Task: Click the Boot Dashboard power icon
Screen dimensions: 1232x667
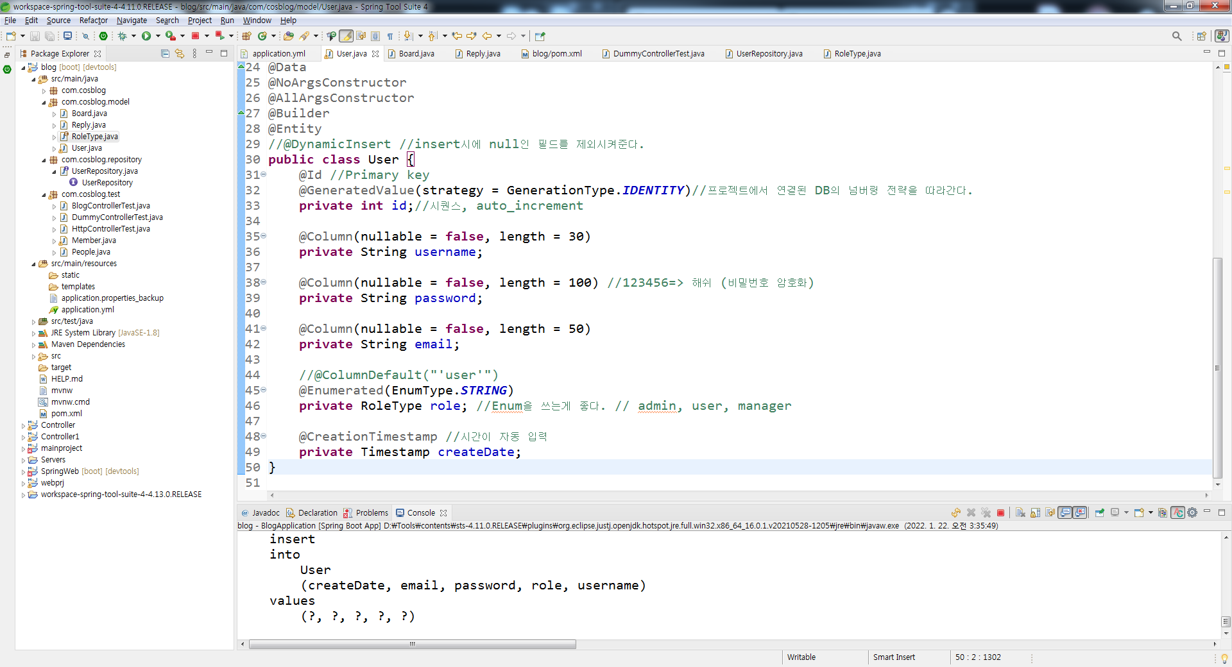Action: tap(103, 36)
